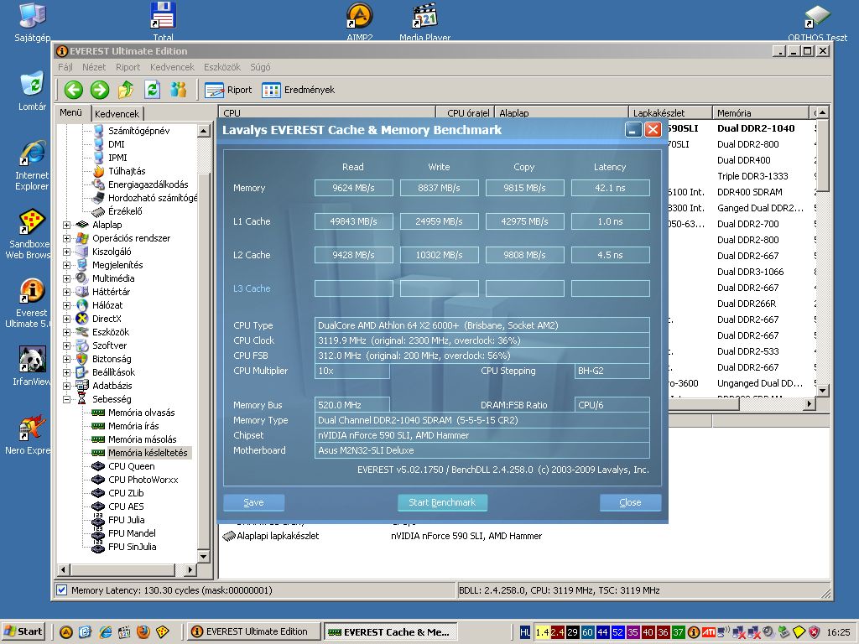Expand the DirectX tree node
The image size is (859, 644).
(x=67, y=319)
